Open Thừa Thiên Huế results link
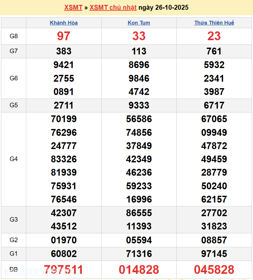The image size is (253, 280). (x=214, y=23)
